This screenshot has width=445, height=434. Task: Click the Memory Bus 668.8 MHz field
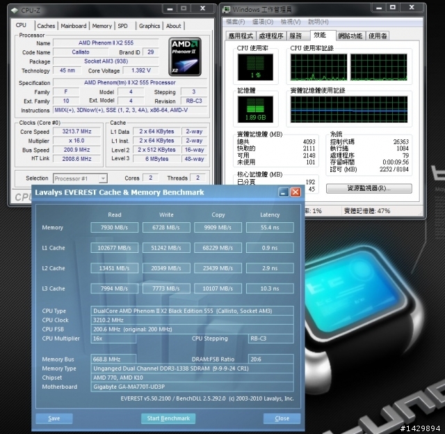[x=113, y=359]
